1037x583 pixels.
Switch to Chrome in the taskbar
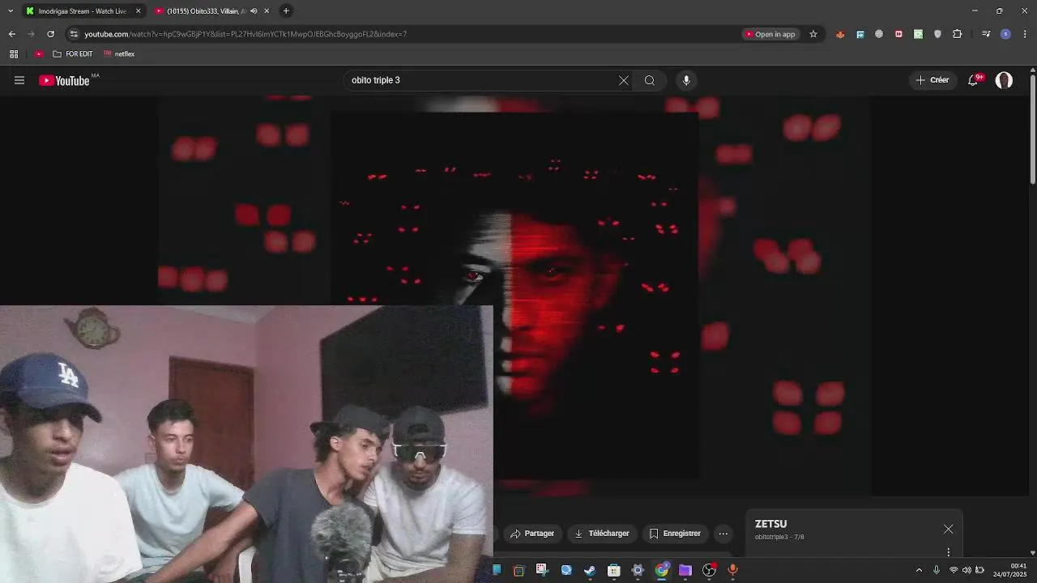coord(662,570)
